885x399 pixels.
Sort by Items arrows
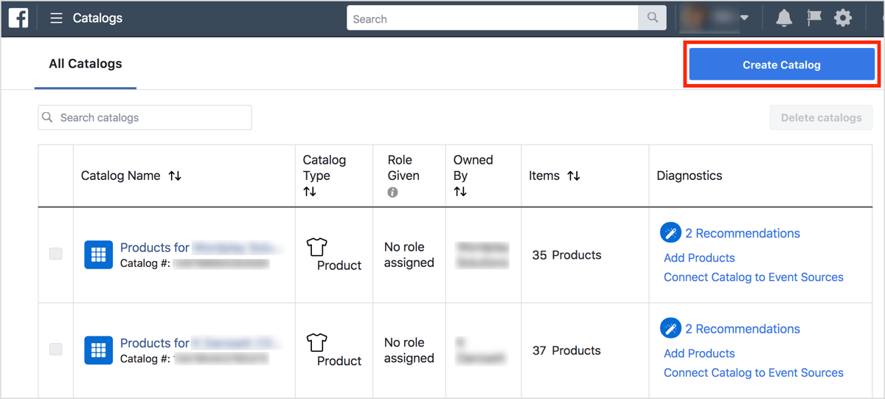573,176
